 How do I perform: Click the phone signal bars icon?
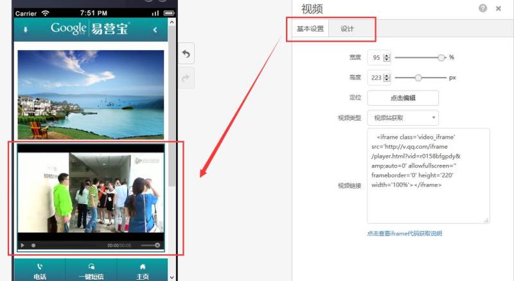pyautogui.click(x=155, y=13)
